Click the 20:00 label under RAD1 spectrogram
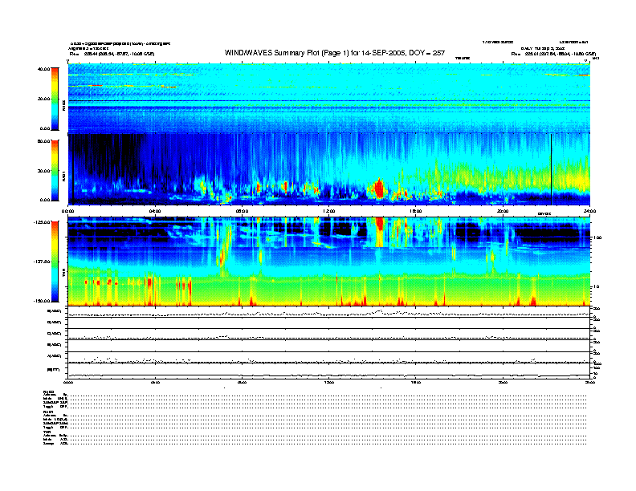 coord(503,211)
